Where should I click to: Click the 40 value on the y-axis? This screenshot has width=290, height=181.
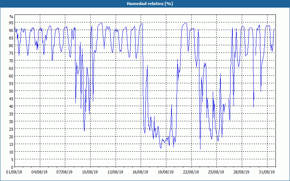click(11, 106)
